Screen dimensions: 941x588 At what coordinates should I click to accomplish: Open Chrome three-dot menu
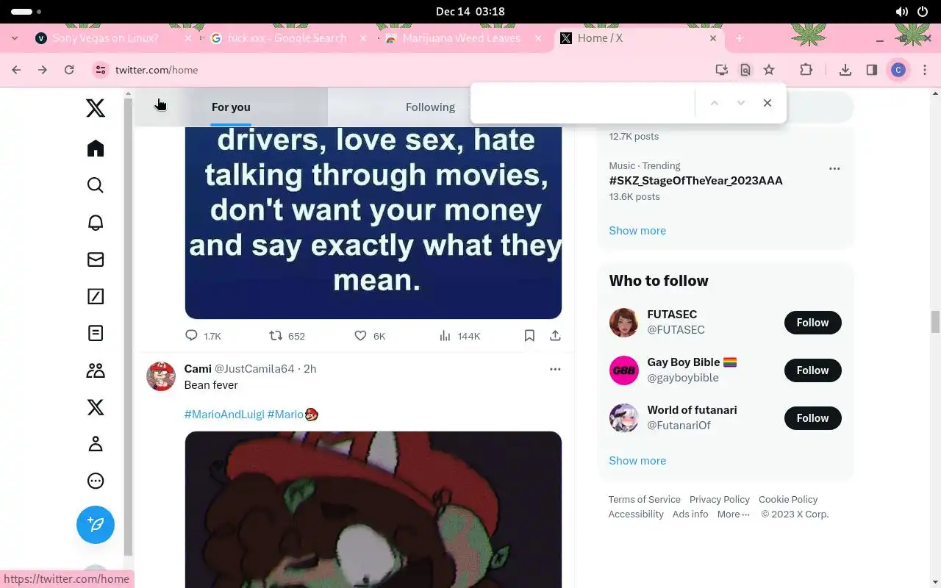(925, 70)
